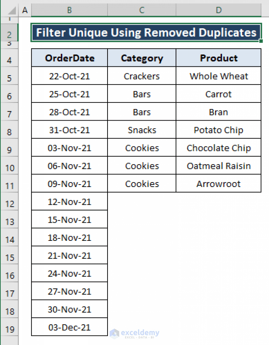Select the 03-Dec-21 date cell
This screenshot has width=269, height=345.
pyautogui.click(x=69, y=327)
